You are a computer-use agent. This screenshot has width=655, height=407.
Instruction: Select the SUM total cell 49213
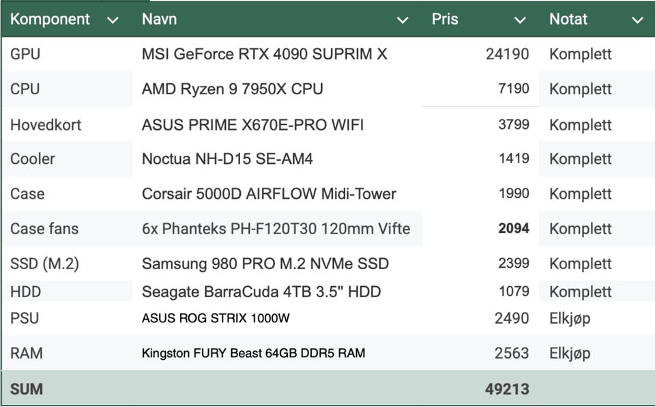click(507, 389)
